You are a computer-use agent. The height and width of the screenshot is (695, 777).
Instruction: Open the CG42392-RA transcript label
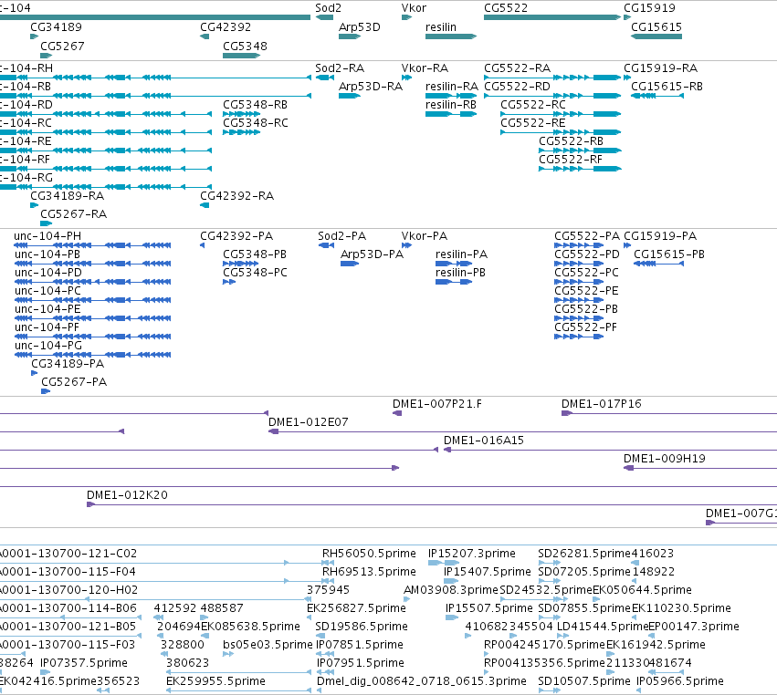[x=236, y=196]
